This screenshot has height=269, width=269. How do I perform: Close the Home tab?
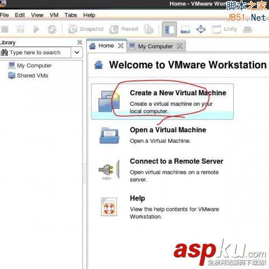121,45
